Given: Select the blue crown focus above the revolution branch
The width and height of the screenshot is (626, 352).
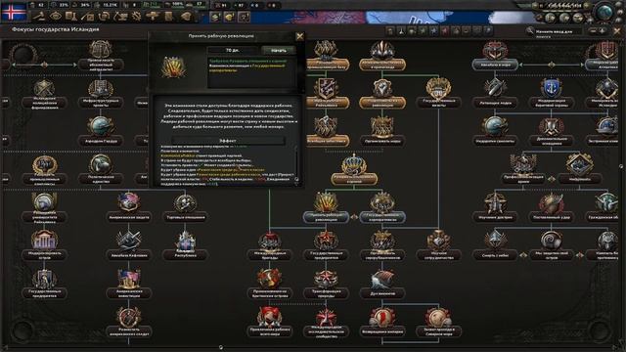Looking at the screenshot, I should [x=354, y=164].
